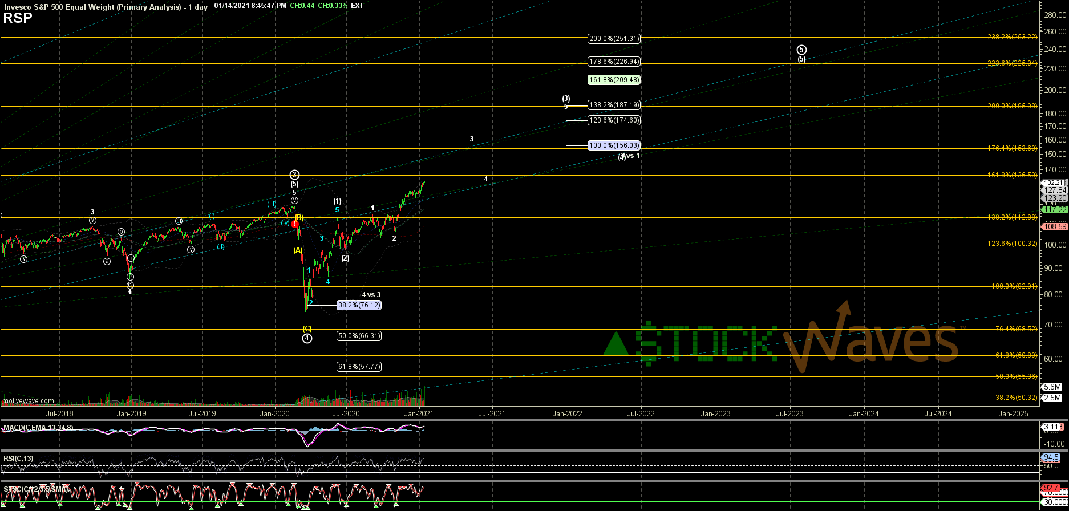Click the 50.0%(66.31) retracement label

tap(359, 336)
